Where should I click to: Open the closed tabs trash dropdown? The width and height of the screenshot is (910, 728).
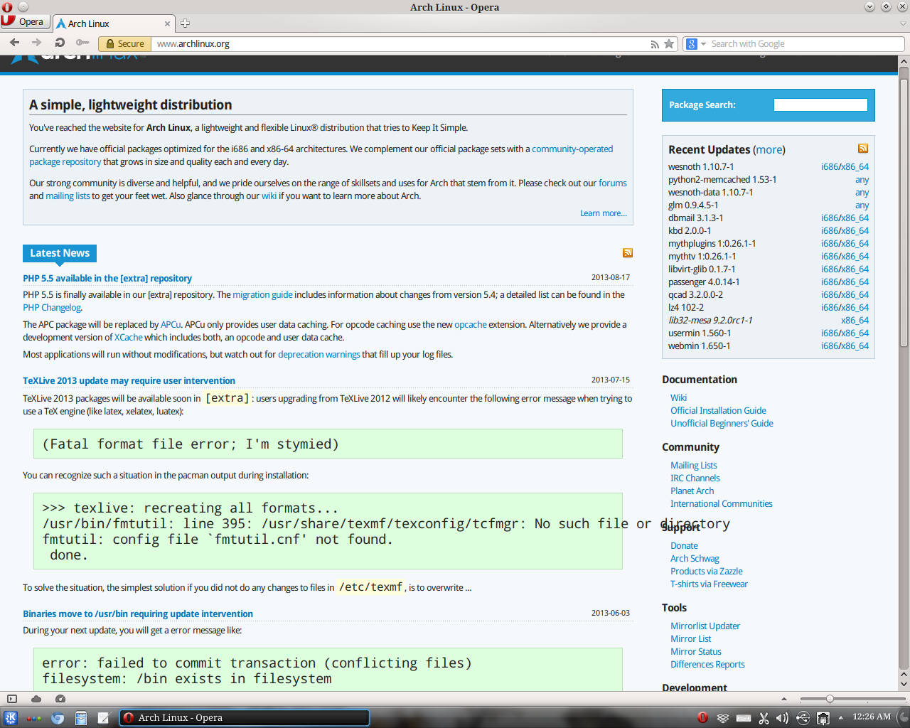[904, 23]
